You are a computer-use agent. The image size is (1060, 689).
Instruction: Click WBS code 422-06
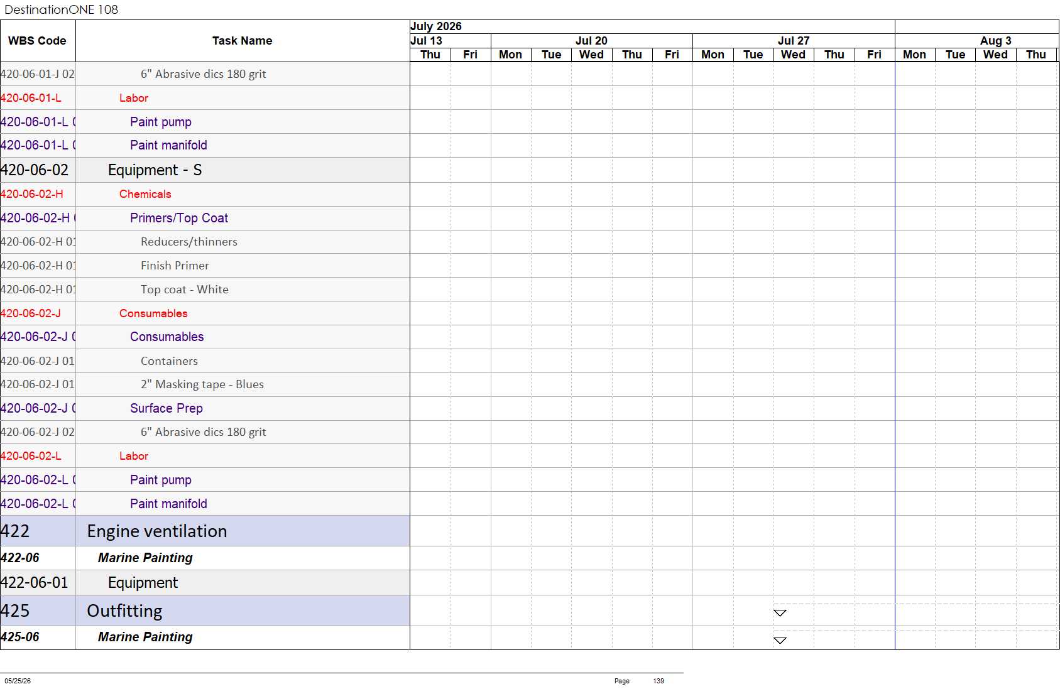coord(20,558)
